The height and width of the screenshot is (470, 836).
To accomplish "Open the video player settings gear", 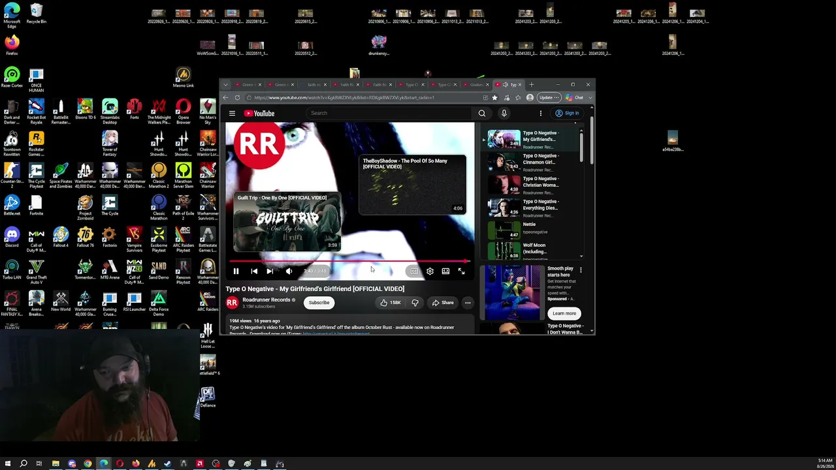I will coord(430,271).
